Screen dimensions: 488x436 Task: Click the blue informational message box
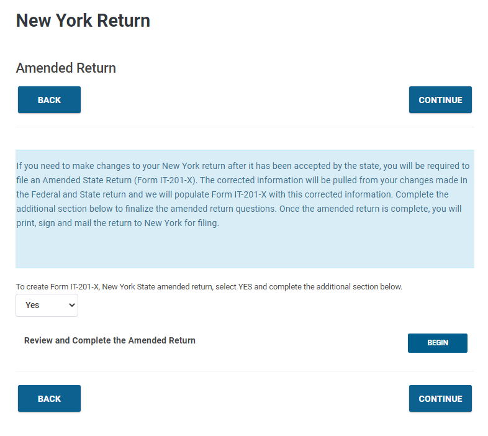(x=245, y=209)
